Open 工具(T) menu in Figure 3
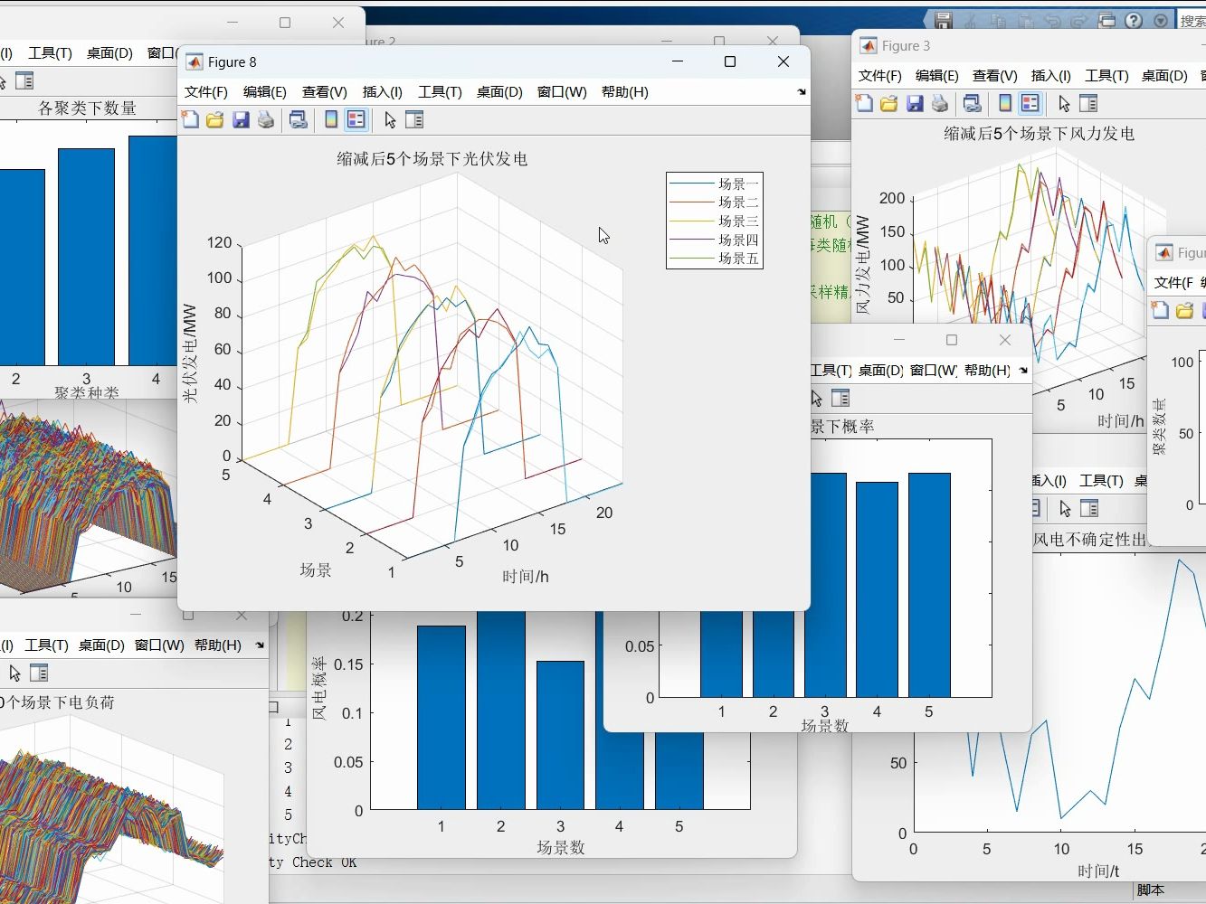The height and width of the screenshot is (904, 1206). 1106,76
